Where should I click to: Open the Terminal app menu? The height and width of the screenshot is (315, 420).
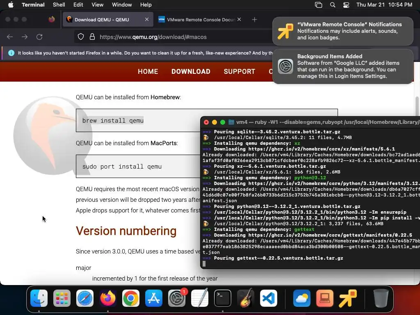coord(33,5)
